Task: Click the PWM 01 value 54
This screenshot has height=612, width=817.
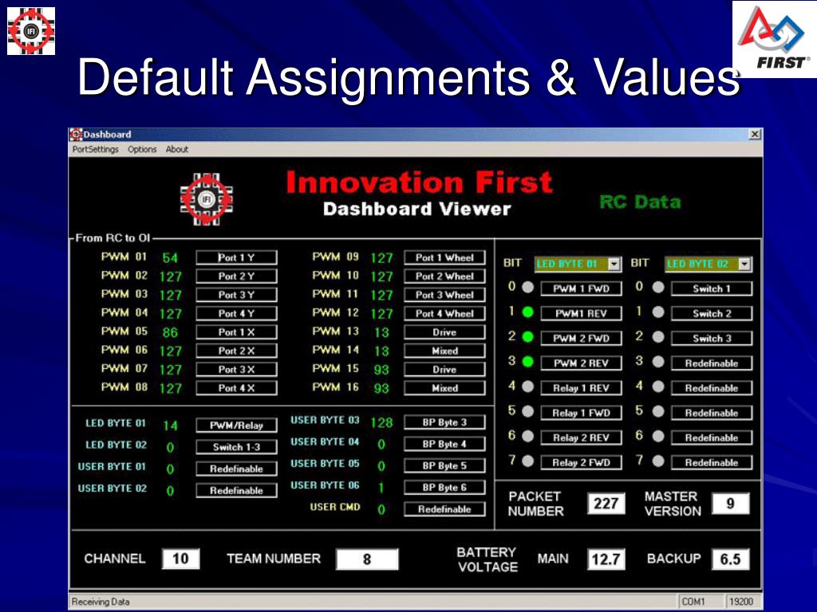Action: (x=170, y=257)
